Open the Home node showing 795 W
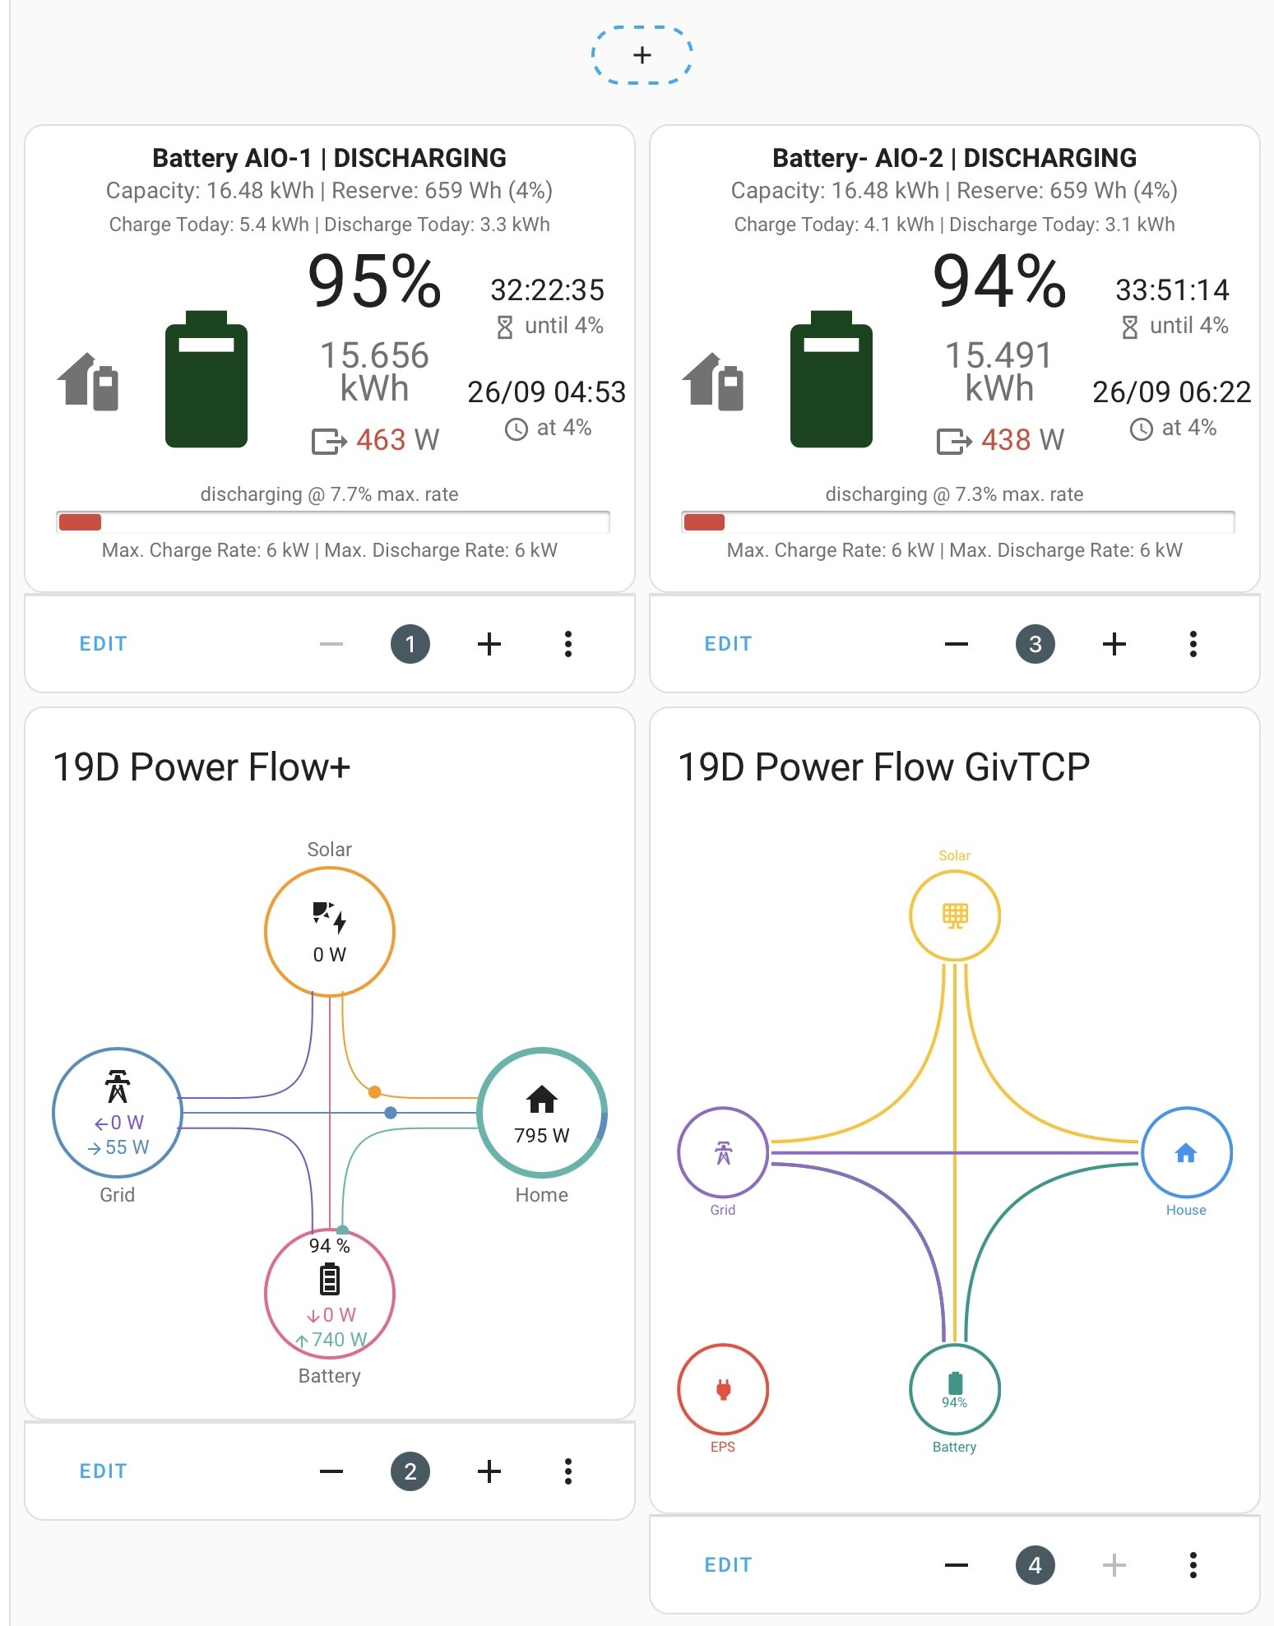1274x1626 pixels. pyautogui.click(x=542, y=1113)
